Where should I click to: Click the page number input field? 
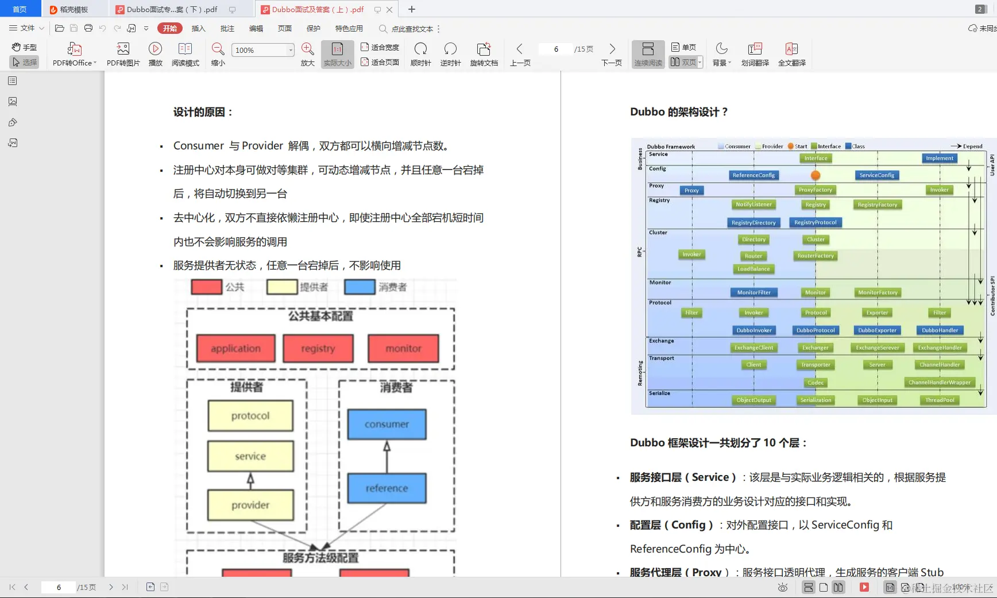555,49
